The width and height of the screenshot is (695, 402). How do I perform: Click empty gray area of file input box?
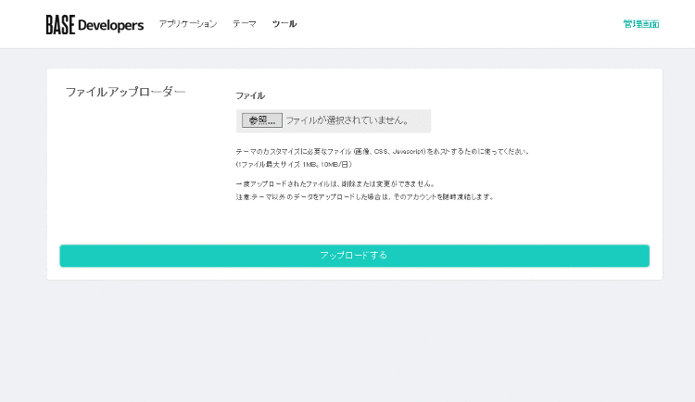421,120
